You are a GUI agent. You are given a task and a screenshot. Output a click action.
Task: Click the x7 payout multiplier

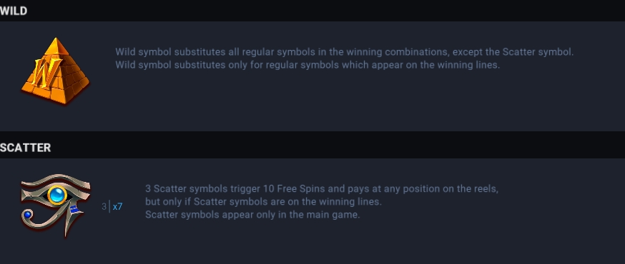tap(117, 207)
